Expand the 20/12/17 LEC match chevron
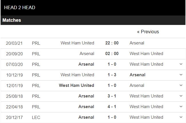 pos(181,117)
